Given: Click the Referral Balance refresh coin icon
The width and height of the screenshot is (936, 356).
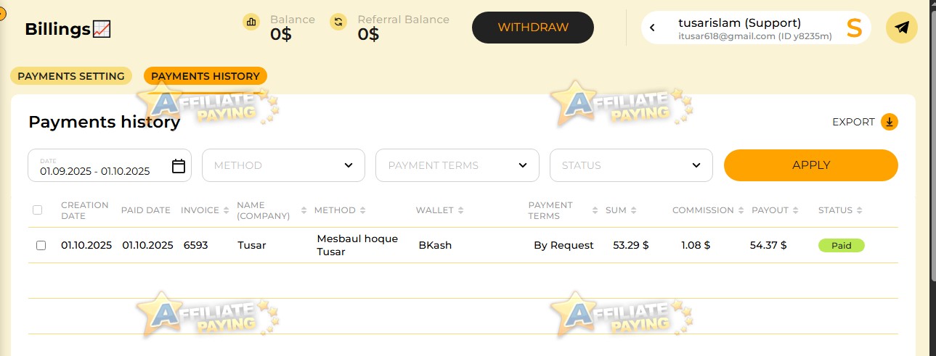Looking at the screenshot, I should click(338, 22).
